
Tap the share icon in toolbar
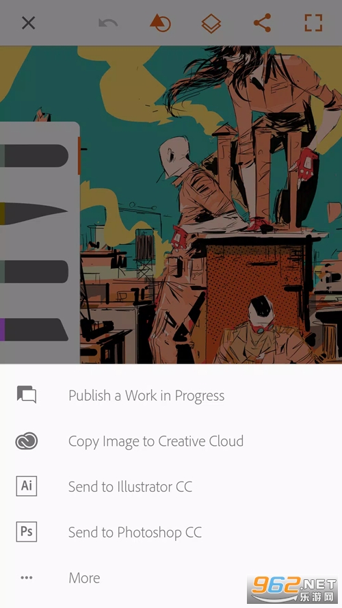coord(263,23)
